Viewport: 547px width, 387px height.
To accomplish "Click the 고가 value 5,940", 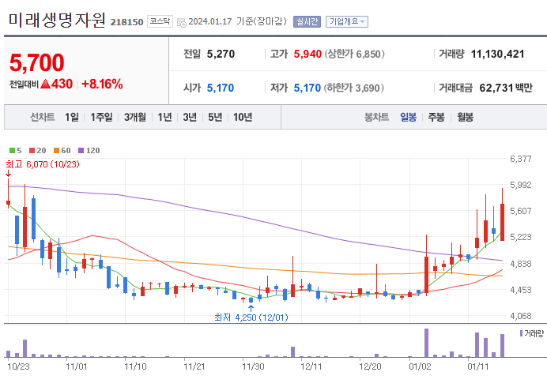I will tap(307, 54).
